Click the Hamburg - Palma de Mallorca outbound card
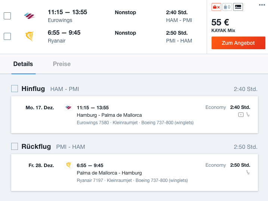The height and width of the screenshot is (201, 268). pyautogui.click(x=135, y=114)
